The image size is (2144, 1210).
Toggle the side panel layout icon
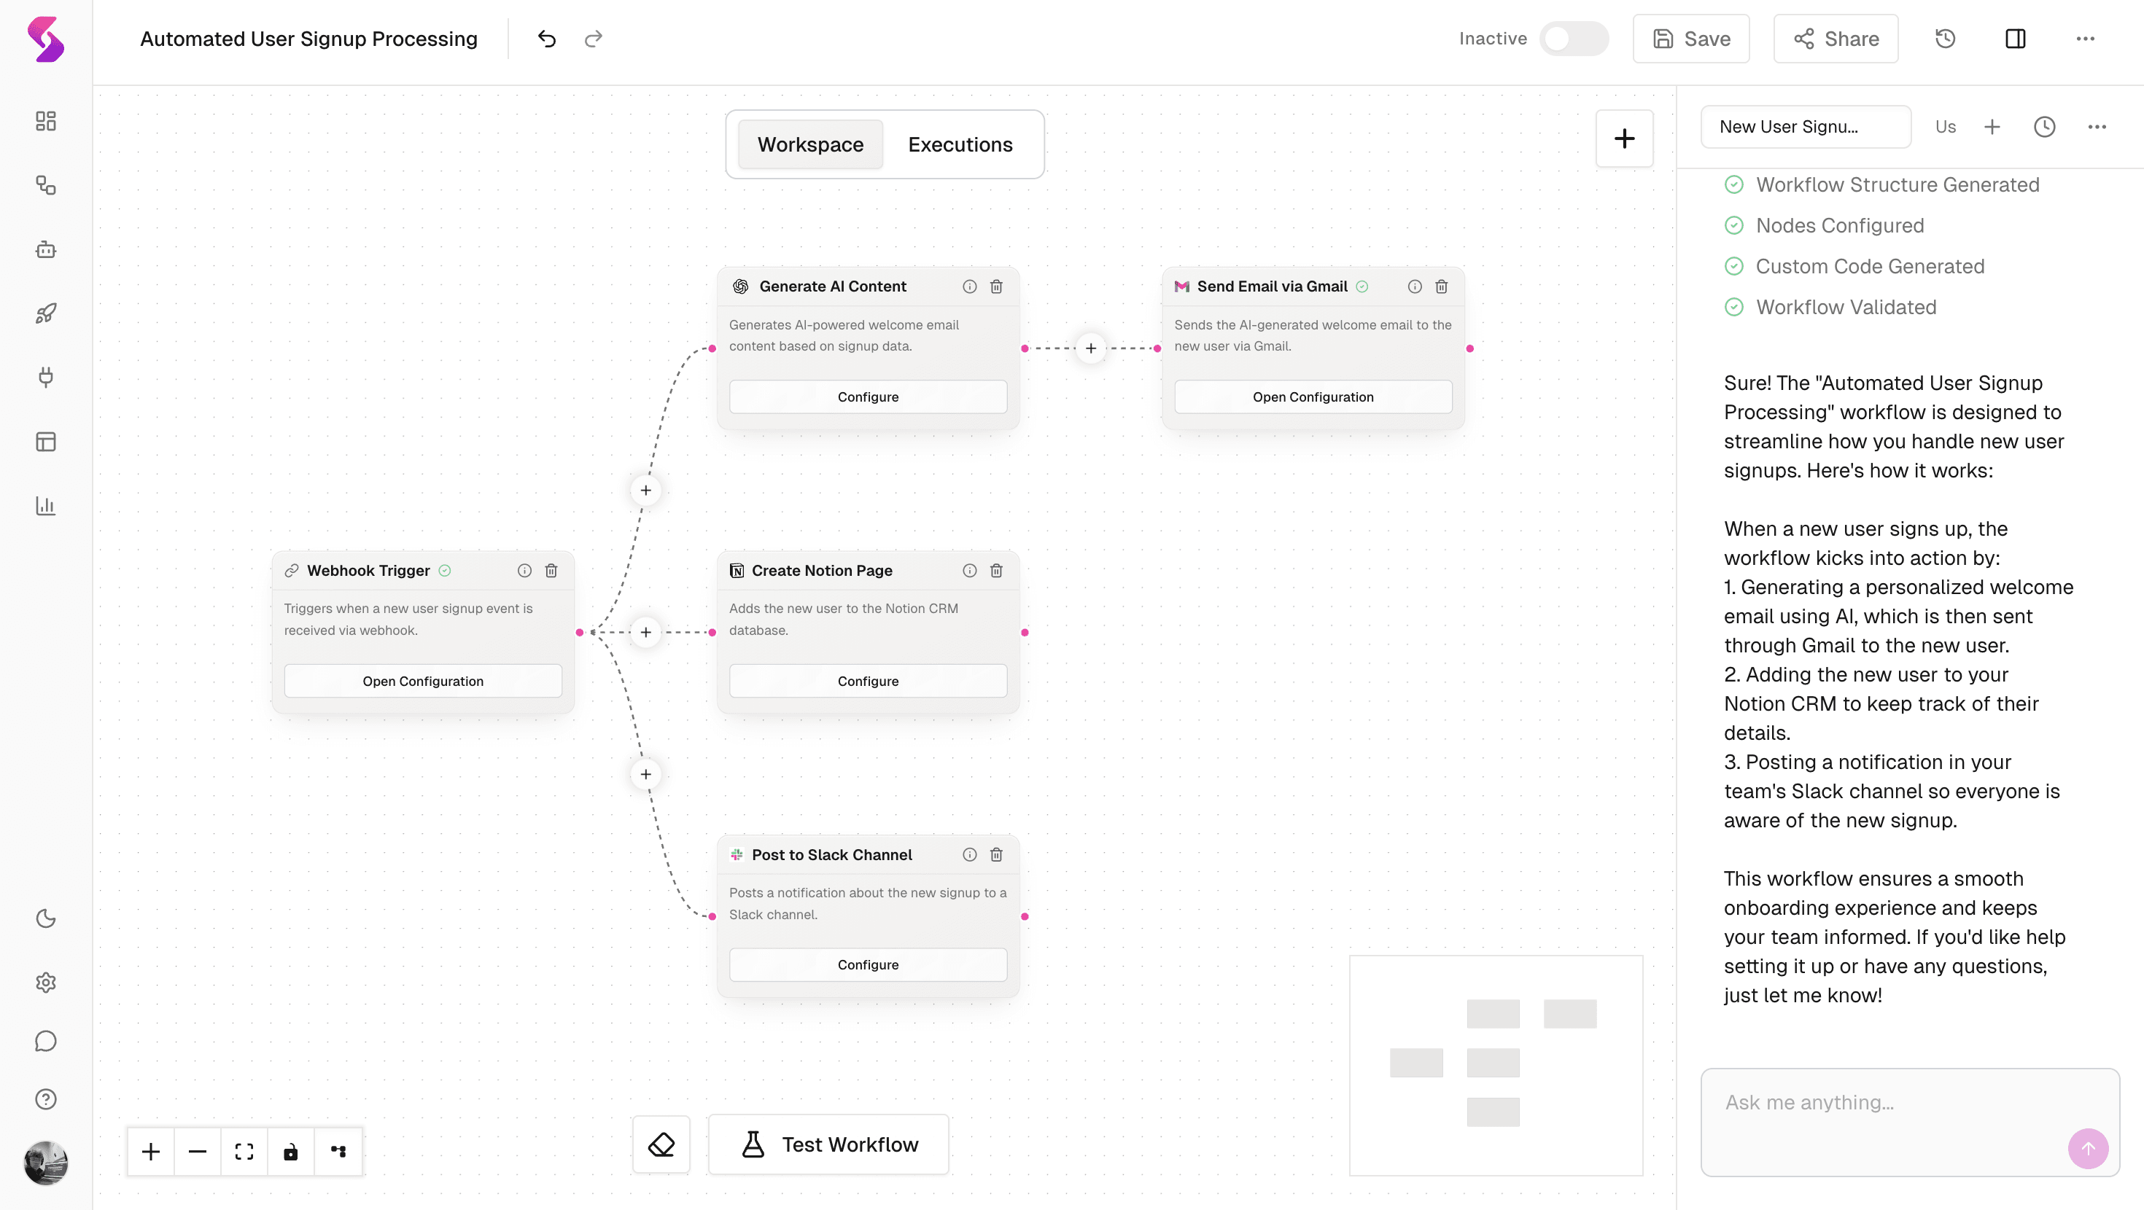2015,39
